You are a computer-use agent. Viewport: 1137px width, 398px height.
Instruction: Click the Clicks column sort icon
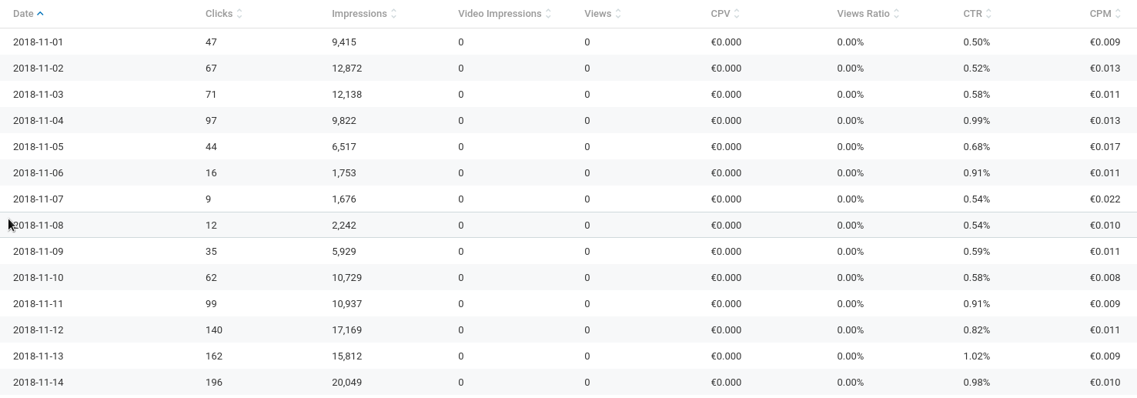click(x=239, y=14)
